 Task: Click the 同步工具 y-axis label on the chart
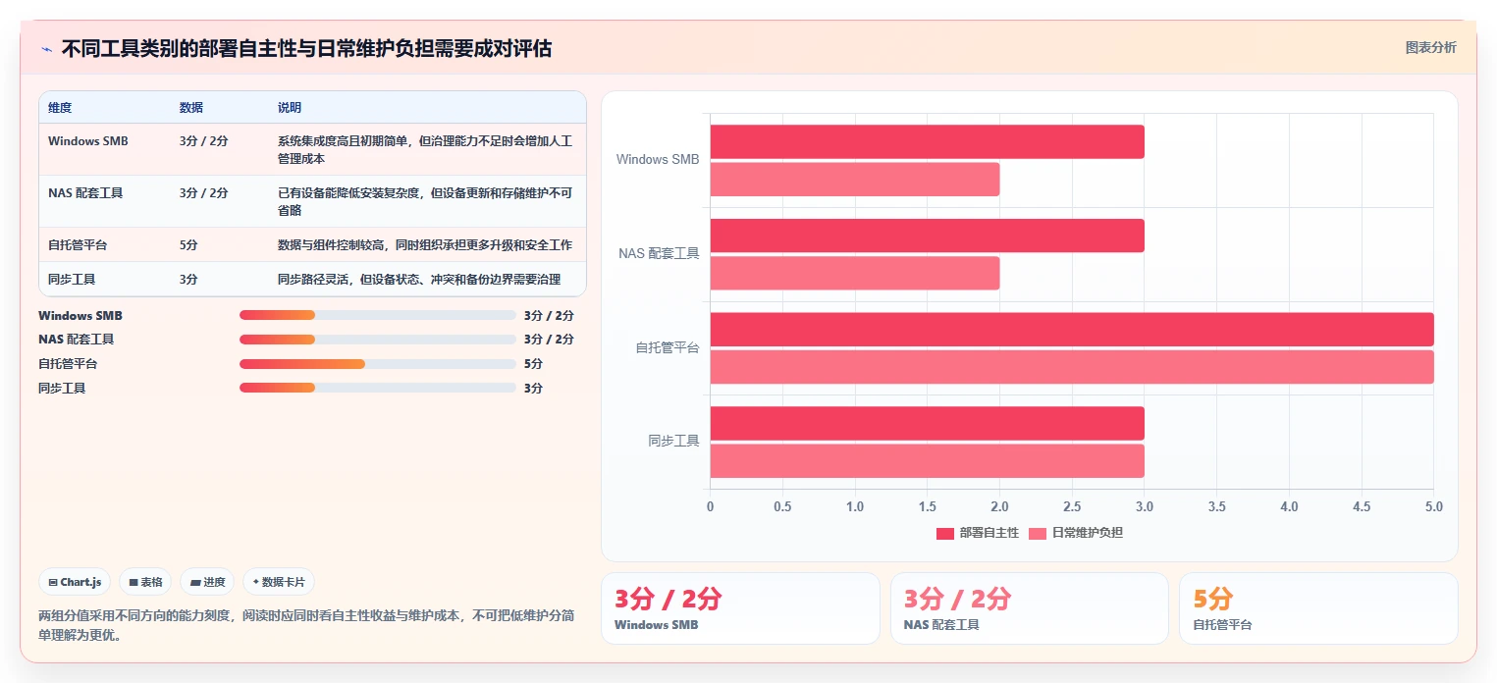pos(673,441)
